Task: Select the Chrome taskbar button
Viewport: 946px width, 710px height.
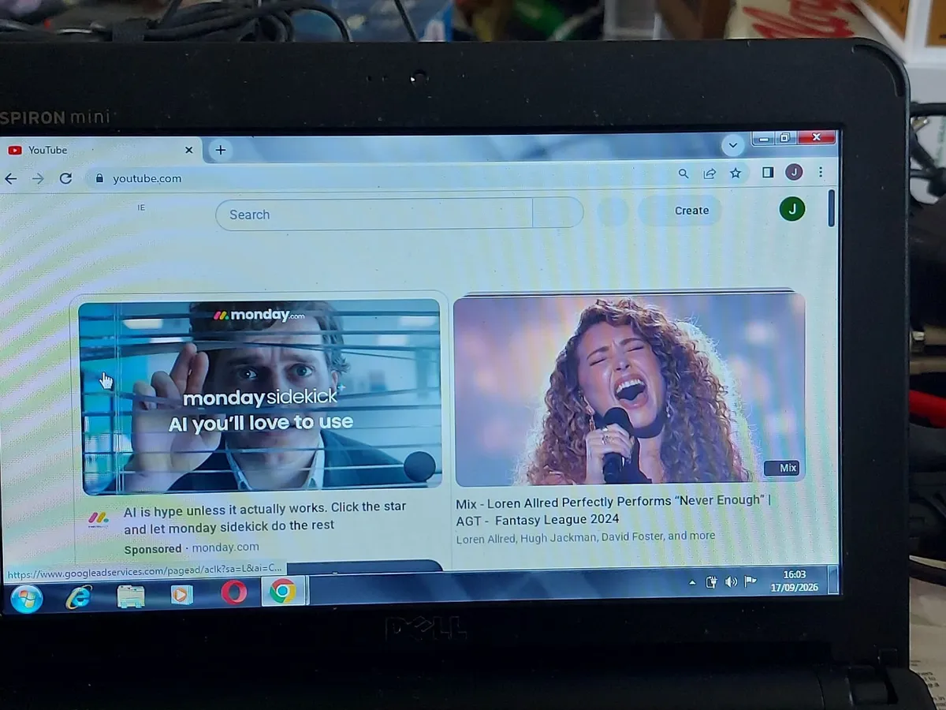Action: (283, 591)
